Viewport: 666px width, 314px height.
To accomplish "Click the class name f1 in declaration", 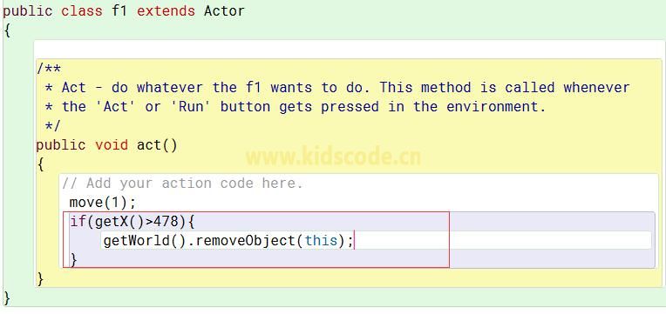I will (x=119, y=10).
